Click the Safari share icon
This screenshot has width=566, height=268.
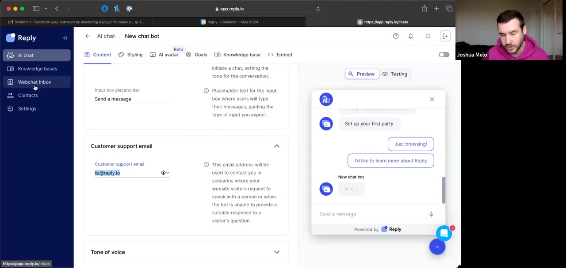[x=424, y=9]
